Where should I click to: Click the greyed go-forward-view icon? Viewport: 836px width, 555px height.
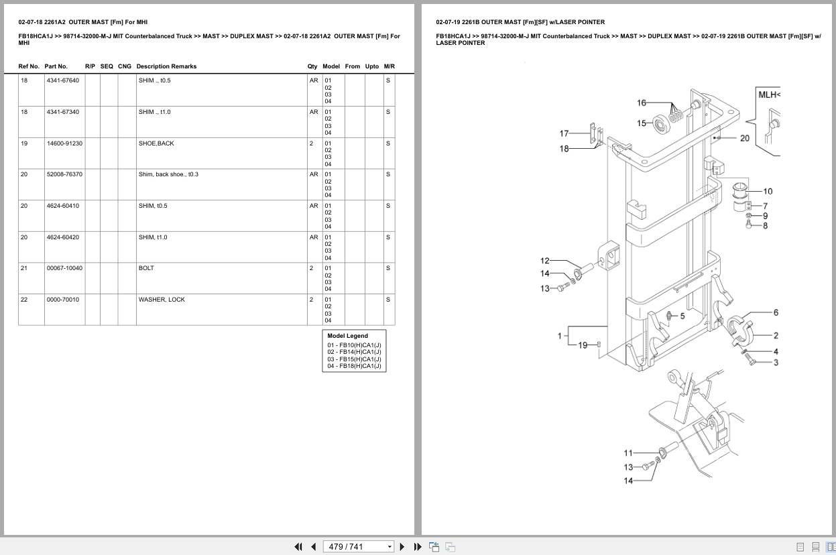click(x=450, y=547)
